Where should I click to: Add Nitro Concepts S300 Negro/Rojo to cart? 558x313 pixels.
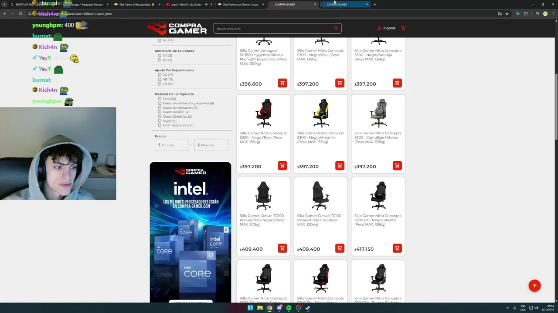(282, 166)
